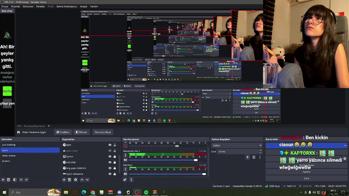Remove the selected scene with trash icon

8,180
